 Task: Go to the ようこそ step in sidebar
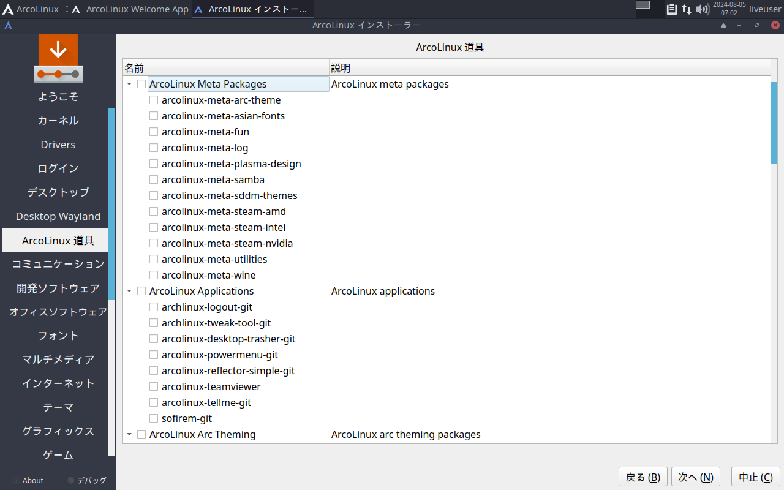[x=58, y=97]
